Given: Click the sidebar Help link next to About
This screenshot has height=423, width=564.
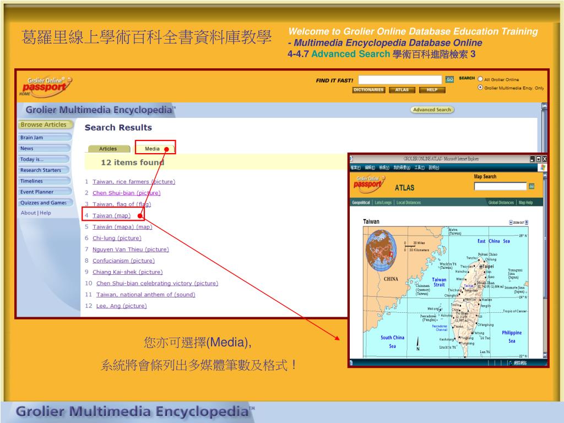Looking at the screenshot, I should click(x=45, y=213).
